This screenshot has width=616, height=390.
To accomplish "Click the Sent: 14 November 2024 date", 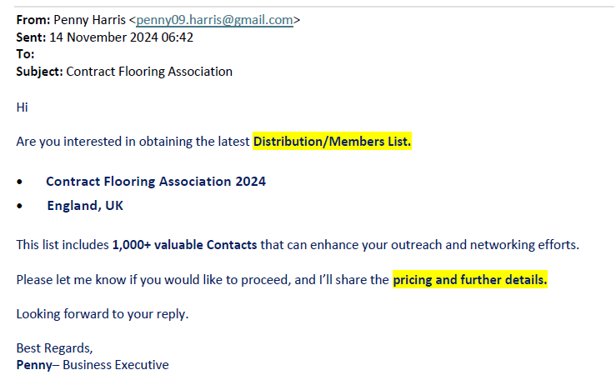I will pyautogui.click(x=104, y=37).
